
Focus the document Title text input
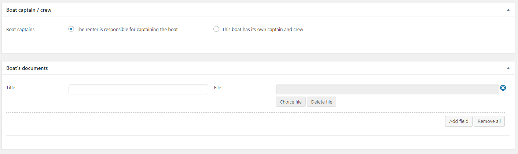[138, 90]
